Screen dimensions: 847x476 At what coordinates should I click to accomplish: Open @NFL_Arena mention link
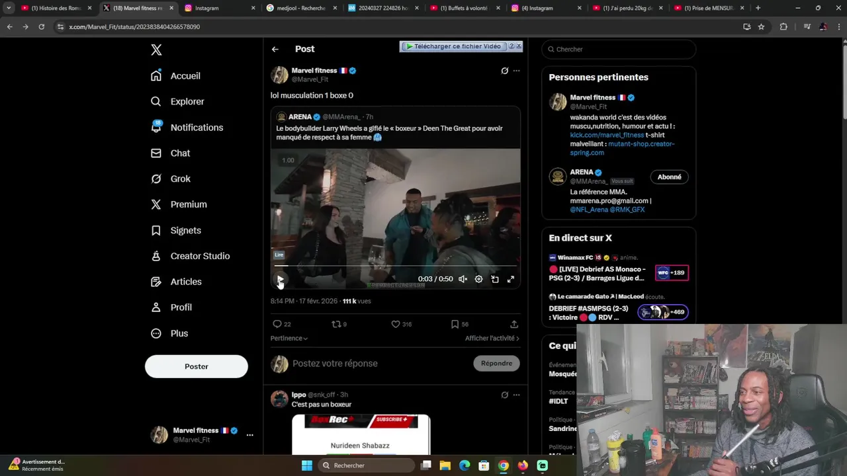[x=589, y=210]
